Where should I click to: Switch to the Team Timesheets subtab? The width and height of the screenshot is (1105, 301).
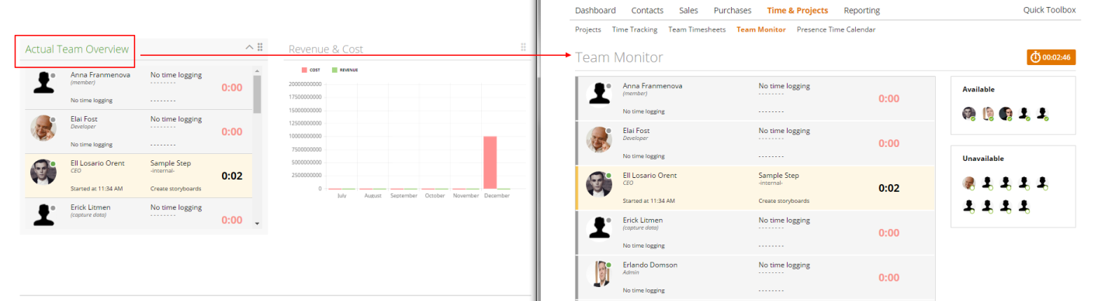pos(697,29)
